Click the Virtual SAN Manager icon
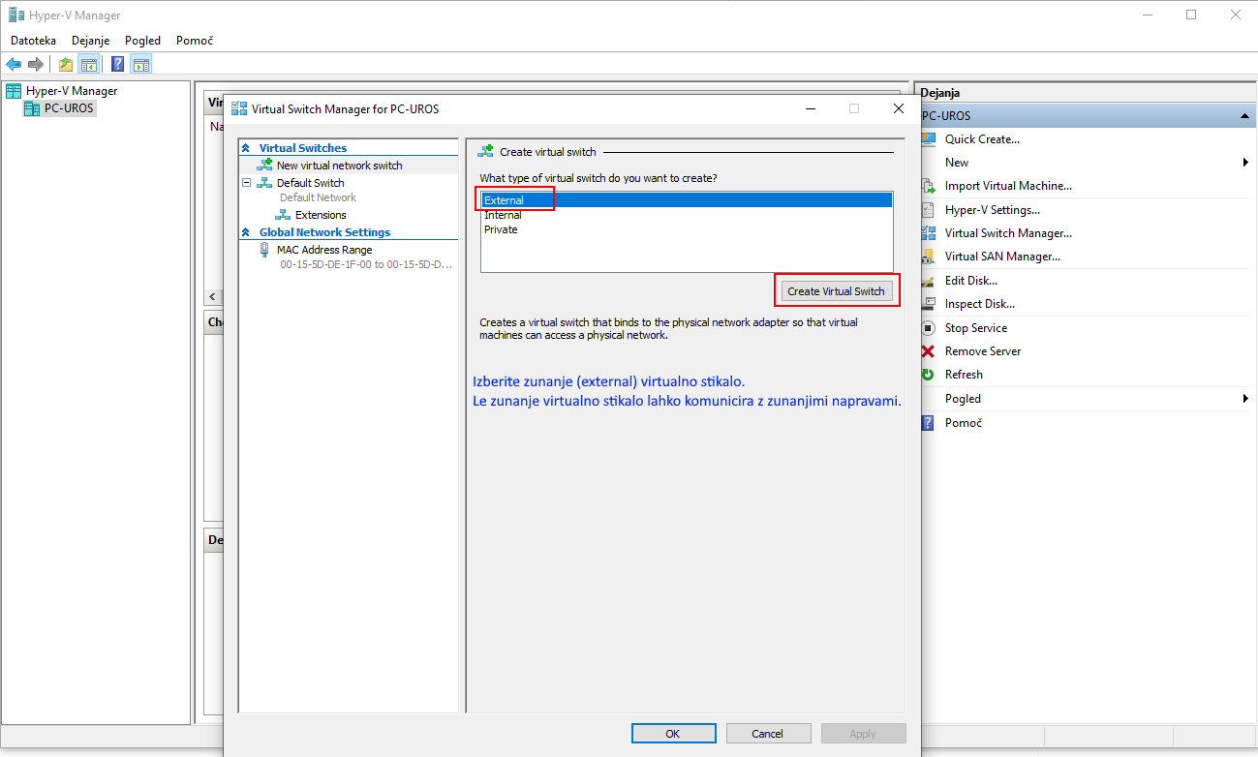 tap(929, 257)
